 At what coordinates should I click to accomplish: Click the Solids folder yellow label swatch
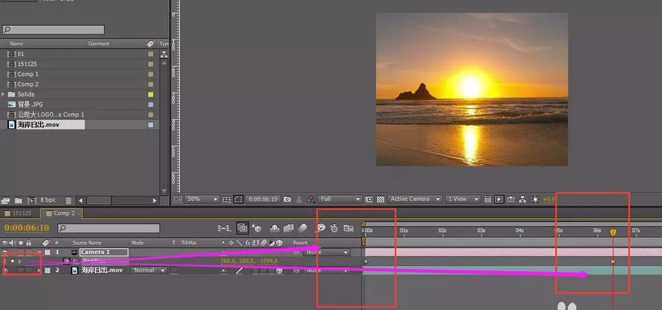coord(151,94)
